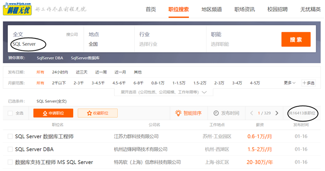Filter salary 1-1.5万

tap(179, 83)
